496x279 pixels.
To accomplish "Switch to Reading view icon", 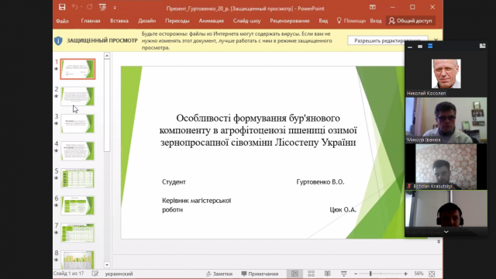I will (x=327, y=274).
